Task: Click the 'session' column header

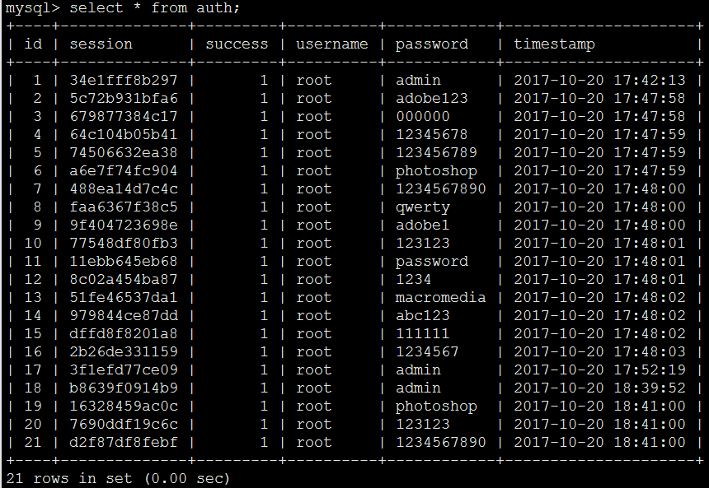Action: 101,44
